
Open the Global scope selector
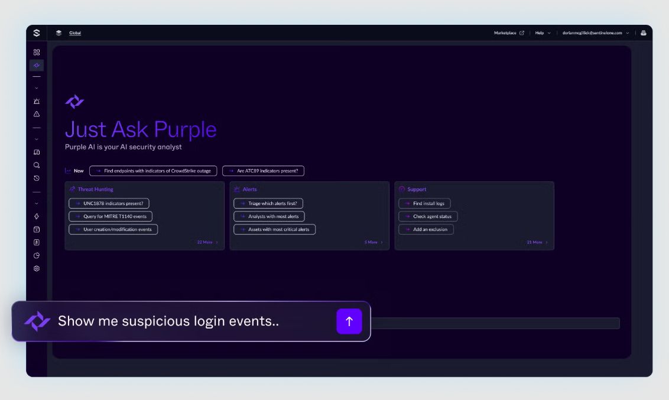75,33
